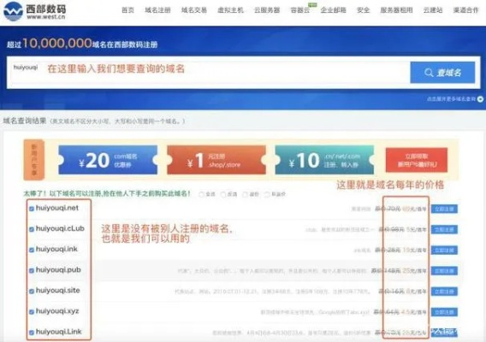Click the price text in the huiyouqi.xyz row

[400, 312]
